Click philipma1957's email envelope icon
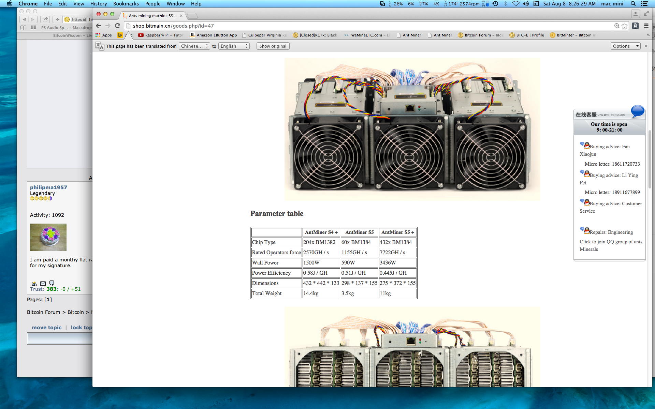The width and height of the screenshot is (655, 409). (43, 283)
